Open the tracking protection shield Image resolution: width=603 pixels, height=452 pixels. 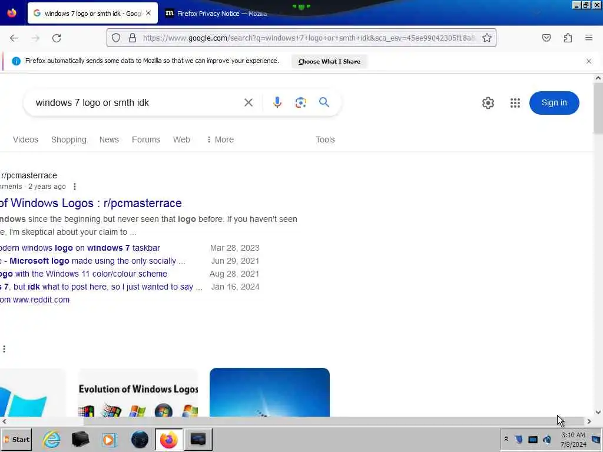pyautogui.click(x=116, y=38)
